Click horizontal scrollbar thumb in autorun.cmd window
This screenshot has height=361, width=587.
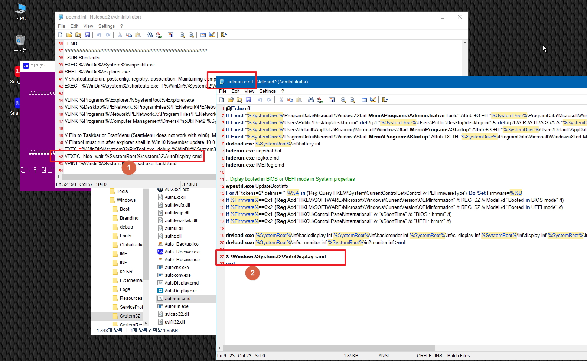329,348
